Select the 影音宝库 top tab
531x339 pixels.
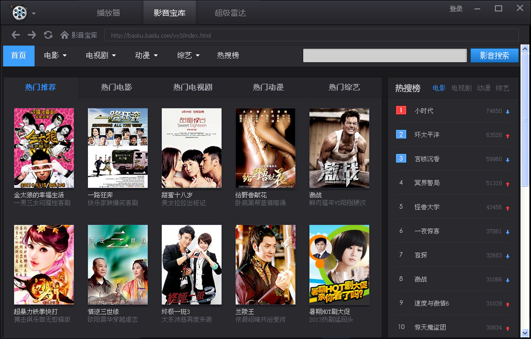[170, 13]
